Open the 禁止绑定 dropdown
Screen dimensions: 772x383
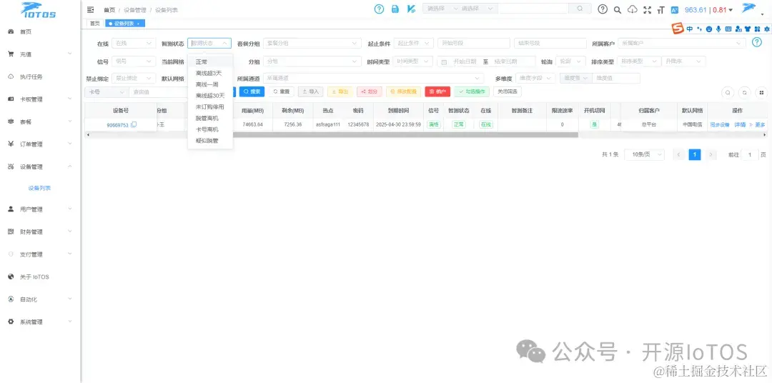click(x=134, y=79)
